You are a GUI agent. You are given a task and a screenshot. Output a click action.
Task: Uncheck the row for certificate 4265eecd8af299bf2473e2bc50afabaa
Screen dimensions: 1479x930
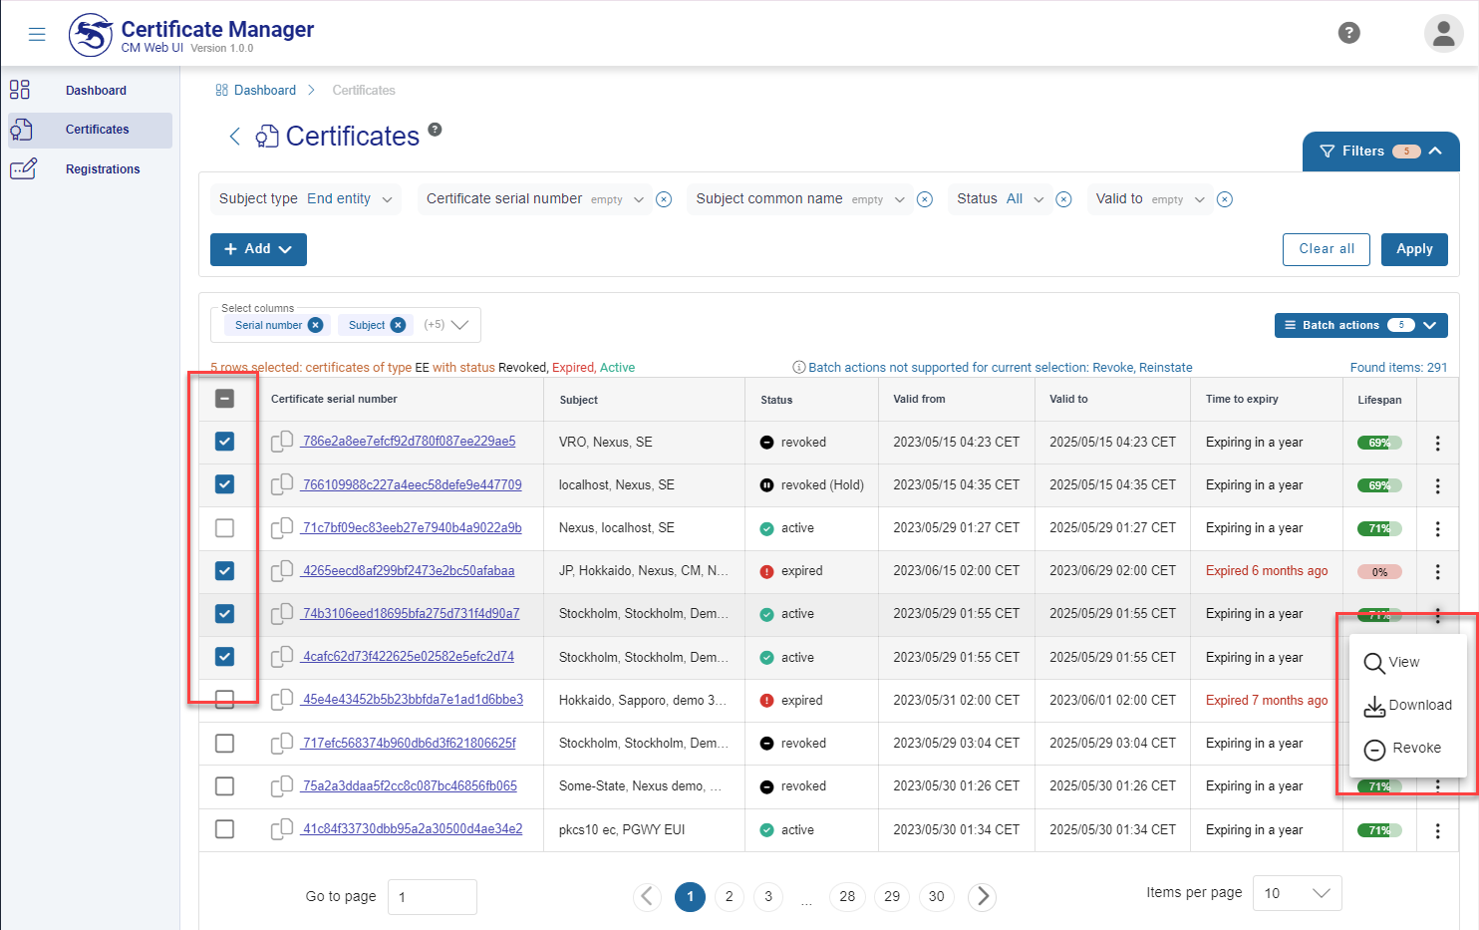pyautogui.click(x=225, y=571)
